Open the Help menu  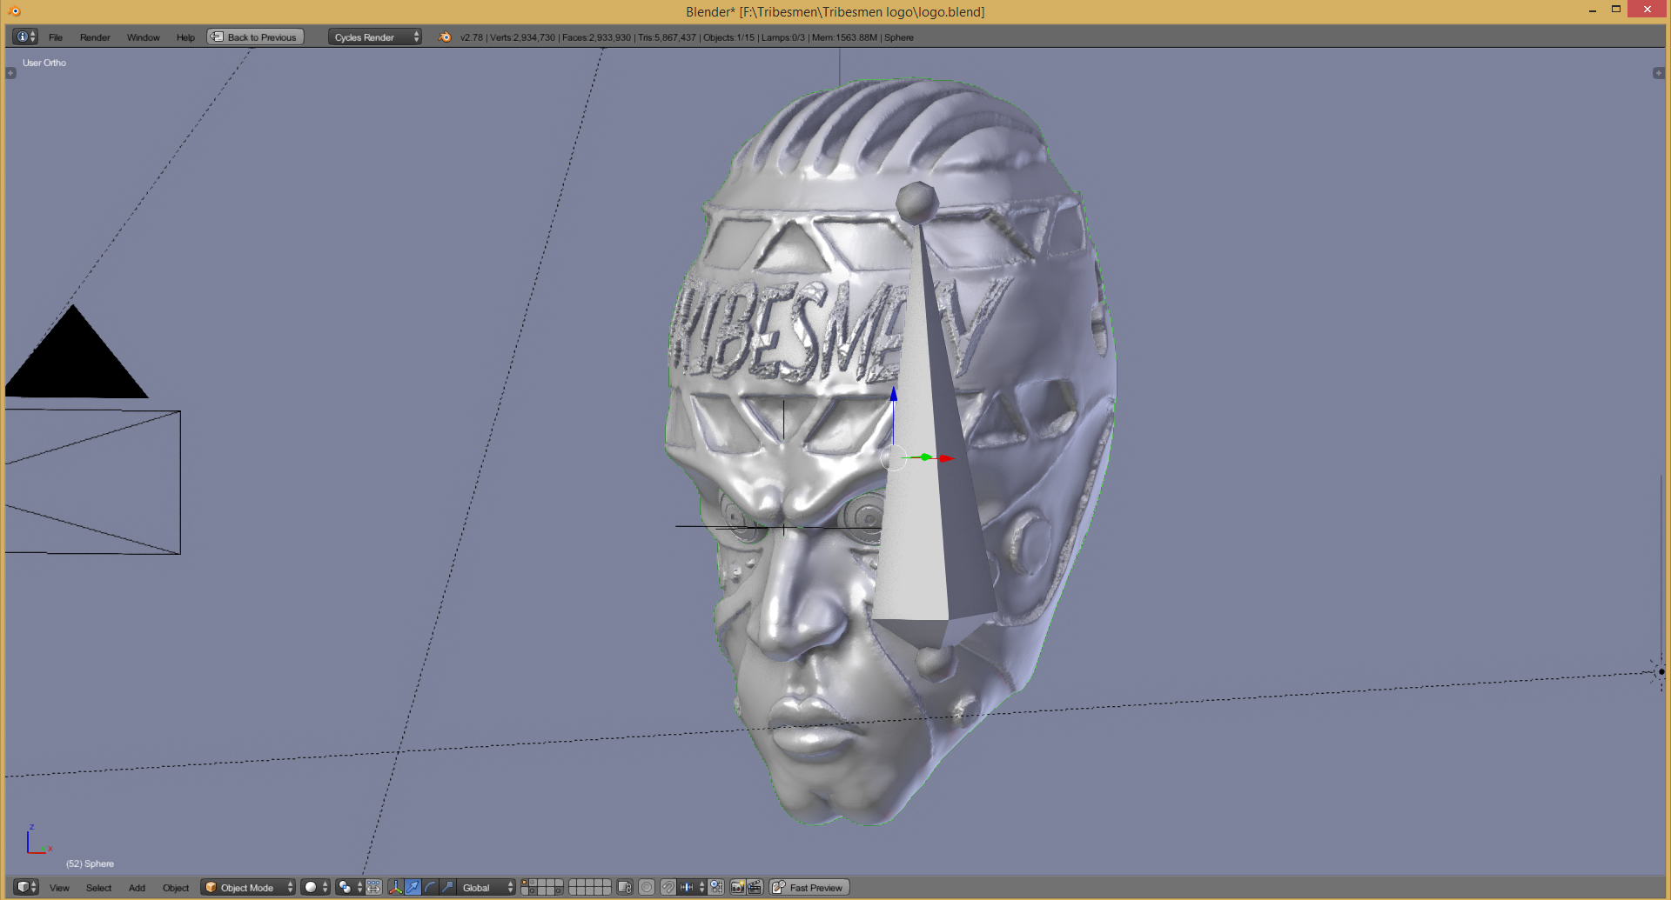[185, 37]
